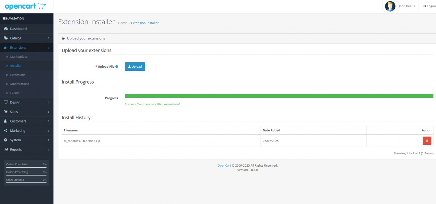Click the Dashboard gauge icon in sidebar
436x204 pixels.
coord(6,29)
